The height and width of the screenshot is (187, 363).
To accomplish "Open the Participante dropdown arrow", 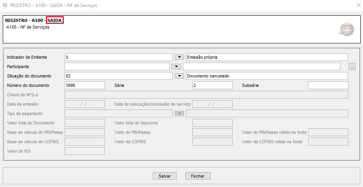I will click(176, 67).
